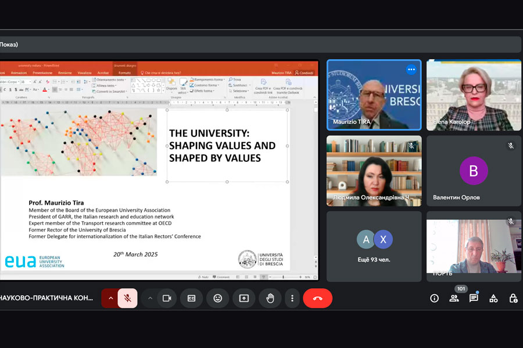
Task: Click the clear formatting eraser icon
Action: click(48, 82)
